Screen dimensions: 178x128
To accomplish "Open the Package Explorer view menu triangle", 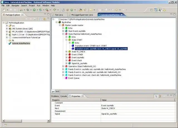I will (48, 18).
